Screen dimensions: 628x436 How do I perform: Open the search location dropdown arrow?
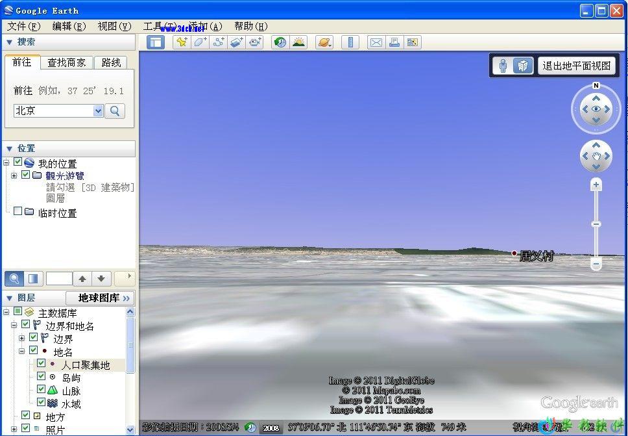tap(98, 111)
